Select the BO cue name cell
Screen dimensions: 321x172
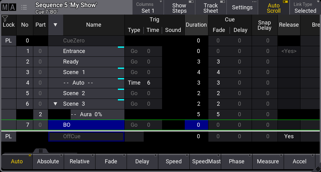coord(86,125)
